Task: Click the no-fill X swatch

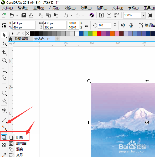Action: coord(28,34)
